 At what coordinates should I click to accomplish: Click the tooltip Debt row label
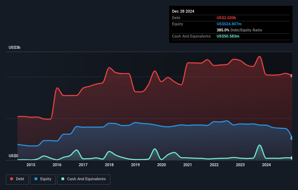coord(176,18)
